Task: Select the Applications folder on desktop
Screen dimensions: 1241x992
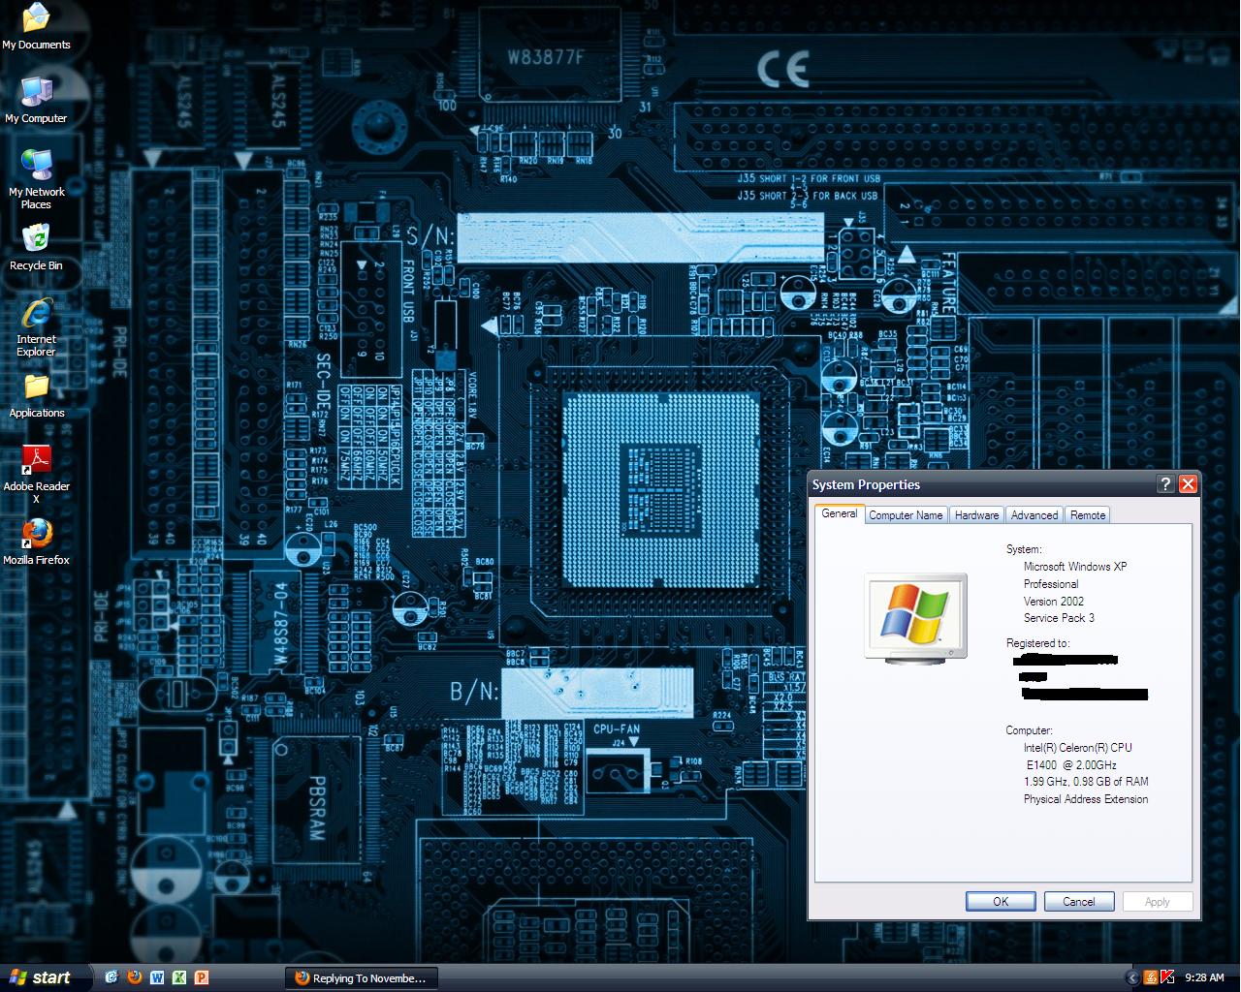Action: point(36,395)
